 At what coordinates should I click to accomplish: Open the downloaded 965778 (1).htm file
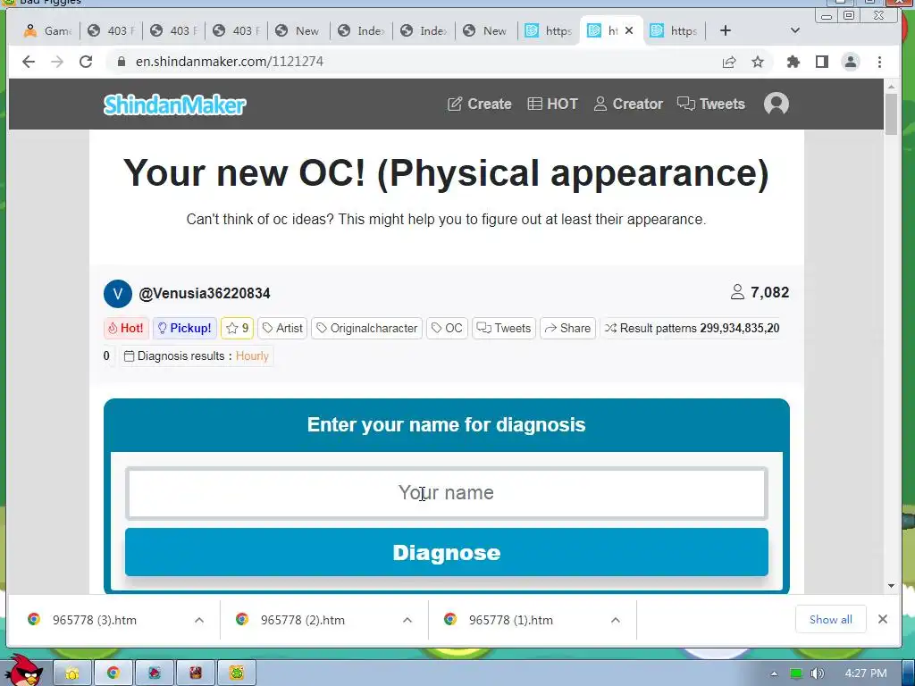pyautogui.click(x=510, y=620)
